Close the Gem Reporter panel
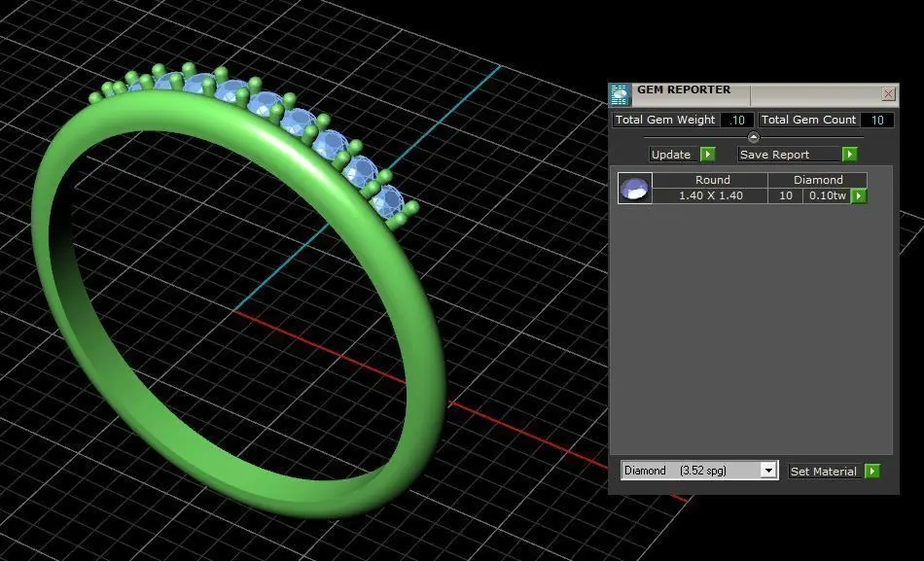This screenshot has width=924, height=561. pos(888,93)
